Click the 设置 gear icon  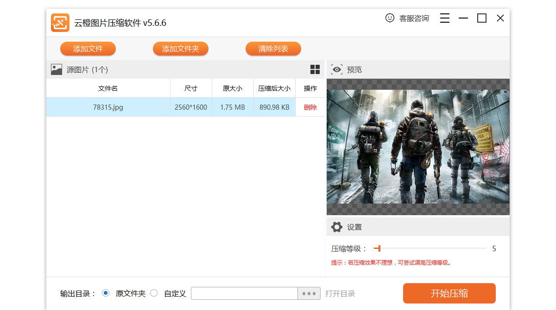pos(337,227)
